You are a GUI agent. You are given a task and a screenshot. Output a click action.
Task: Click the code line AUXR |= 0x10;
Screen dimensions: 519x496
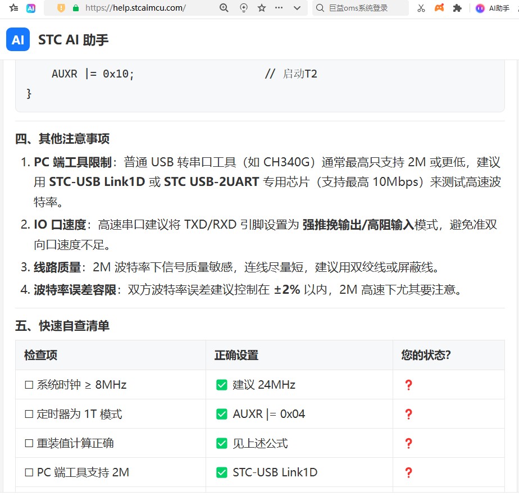click(x=93, y=74)
